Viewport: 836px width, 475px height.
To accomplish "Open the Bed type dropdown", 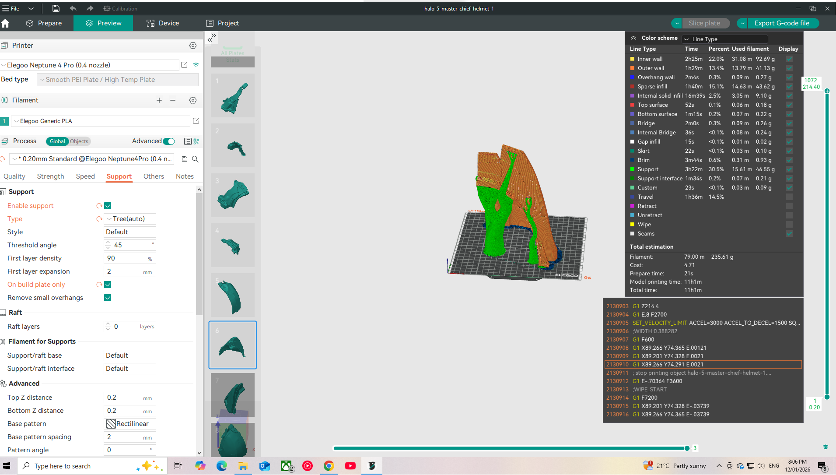I will click(x=117, y=79).
